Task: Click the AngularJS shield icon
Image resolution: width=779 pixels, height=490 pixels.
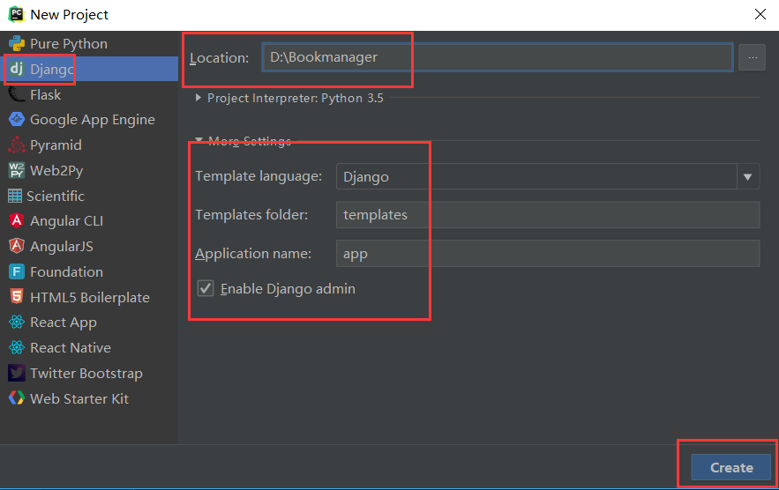Action: point(17,246)
